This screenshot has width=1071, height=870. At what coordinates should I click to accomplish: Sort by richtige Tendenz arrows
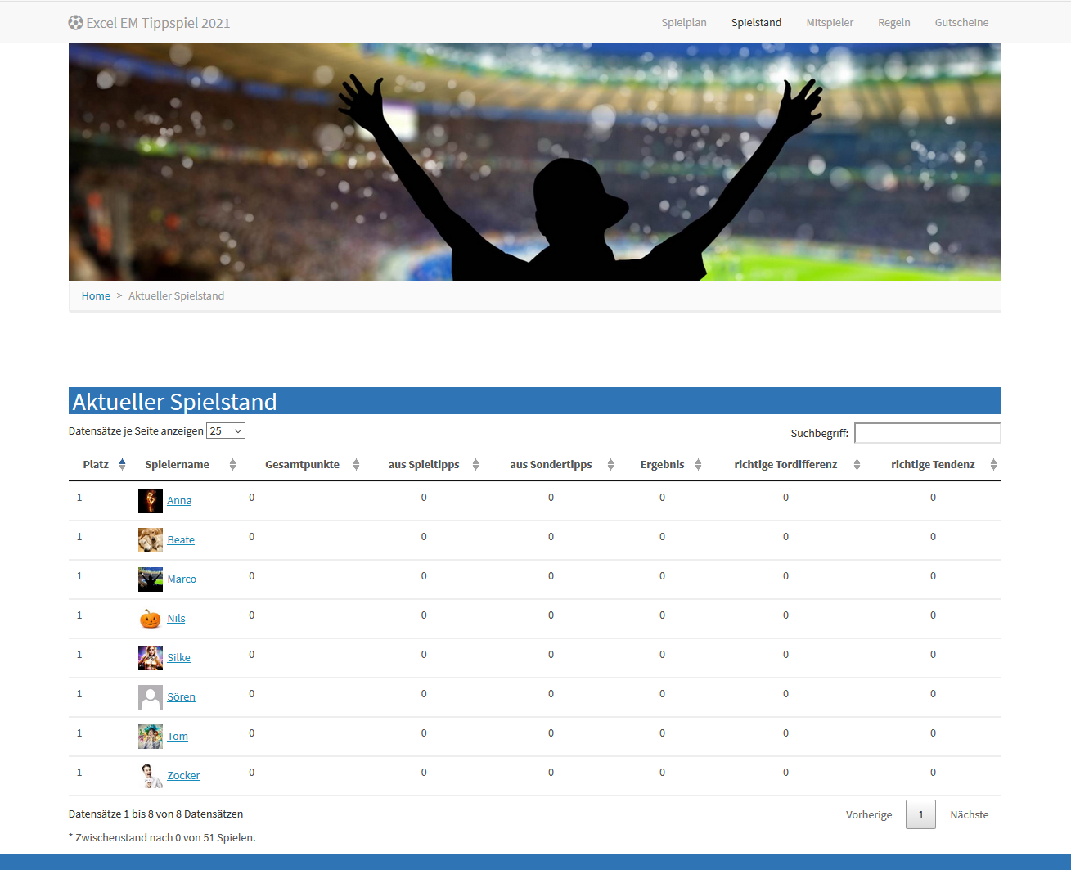pos(993,464)
